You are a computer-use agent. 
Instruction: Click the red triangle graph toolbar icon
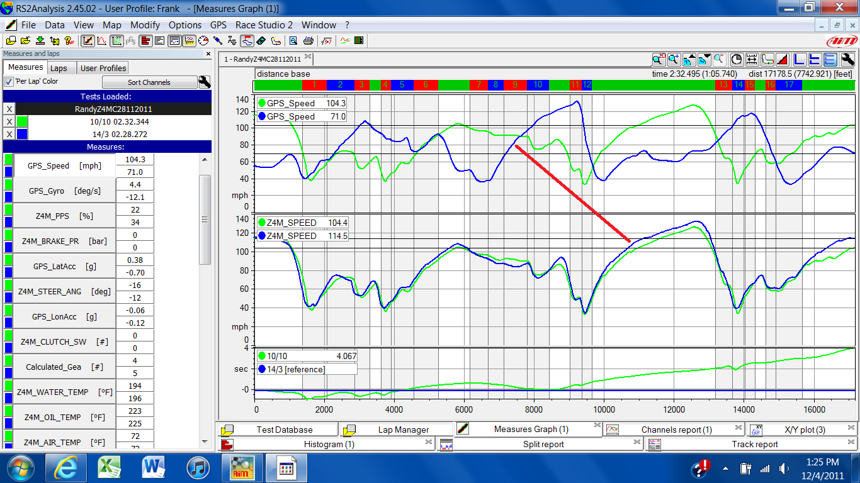pyautogui.click(x=783, y=60)
